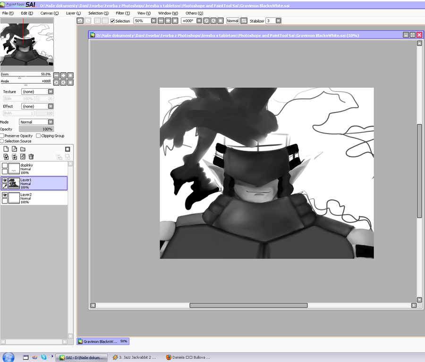Image resolution: width=425 pixels, height=362 pixels.
Task: Rotate left using navigator Angle button
Action: 56,83
